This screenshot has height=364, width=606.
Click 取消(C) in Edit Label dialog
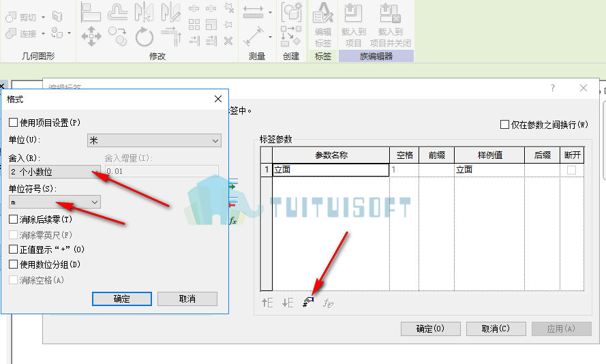(x=496, y=329)
